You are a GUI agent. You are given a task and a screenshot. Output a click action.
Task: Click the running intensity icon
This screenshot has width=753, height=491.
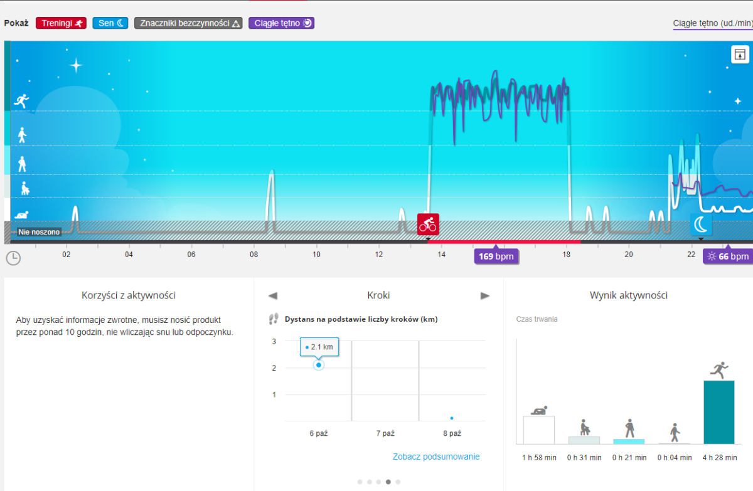click(23, 100)
